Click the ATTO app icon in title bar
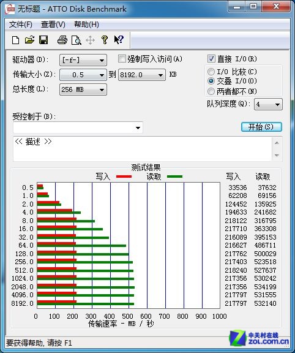The width and height of the screenshot is (295, 353). click(10, 9)
